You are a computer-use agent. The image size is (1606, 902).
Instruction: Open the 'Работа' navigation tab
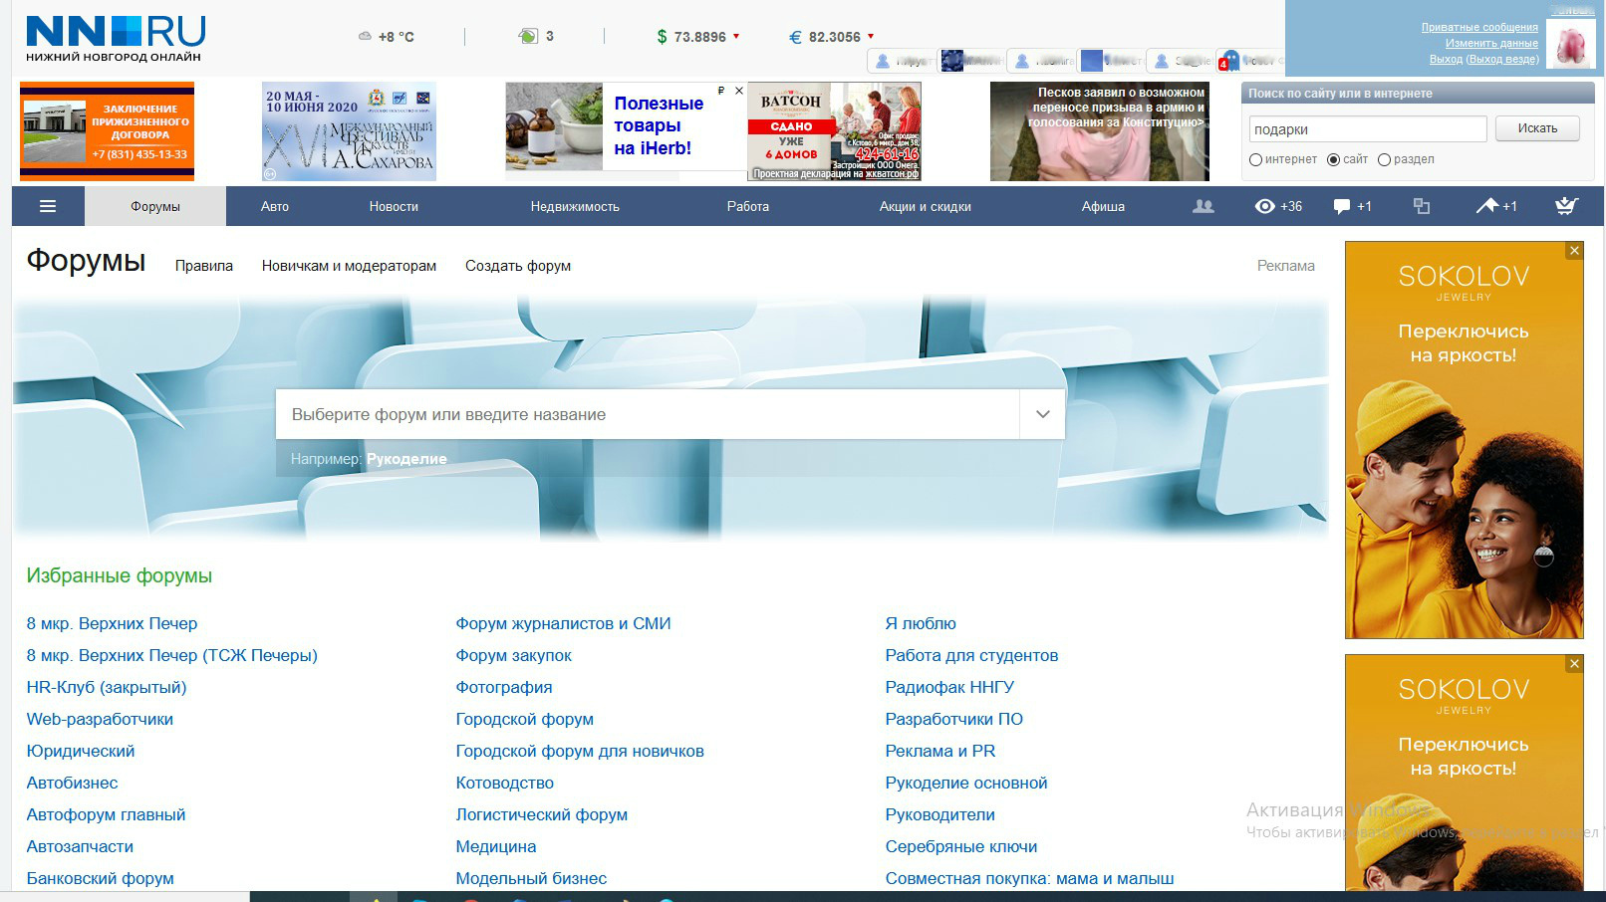[748, 206]
